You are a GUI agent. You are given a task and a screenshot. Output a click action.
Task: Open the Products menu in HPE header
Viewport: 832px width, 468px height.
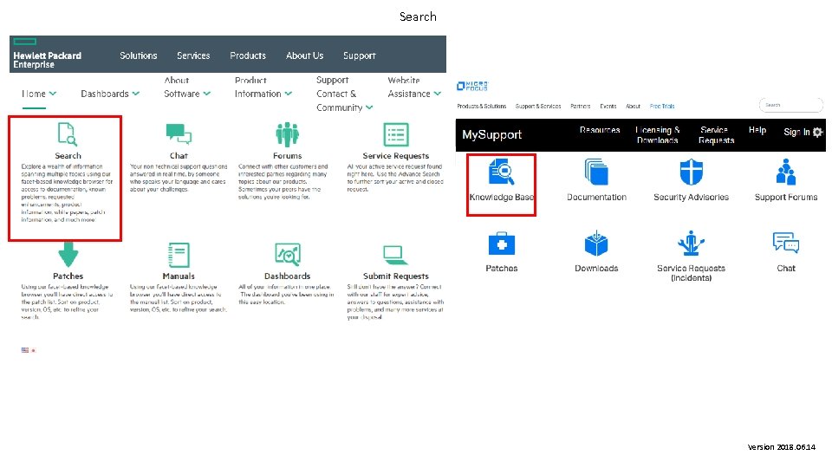click(248, 55)
